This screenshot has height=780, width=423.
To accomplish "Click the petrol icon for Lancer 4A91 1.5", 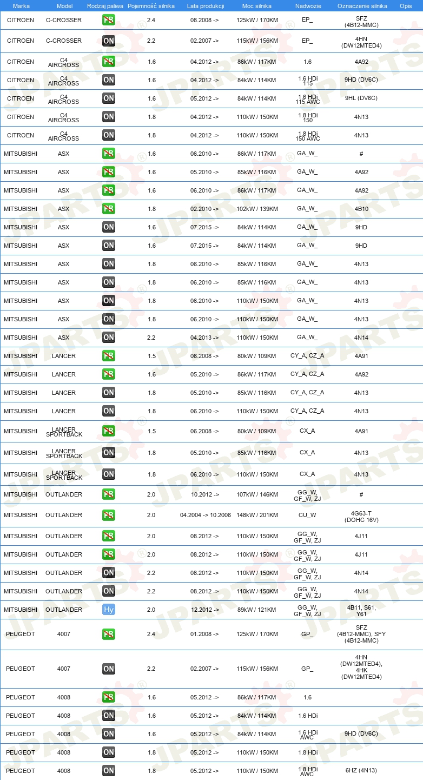I will point(108,356).
